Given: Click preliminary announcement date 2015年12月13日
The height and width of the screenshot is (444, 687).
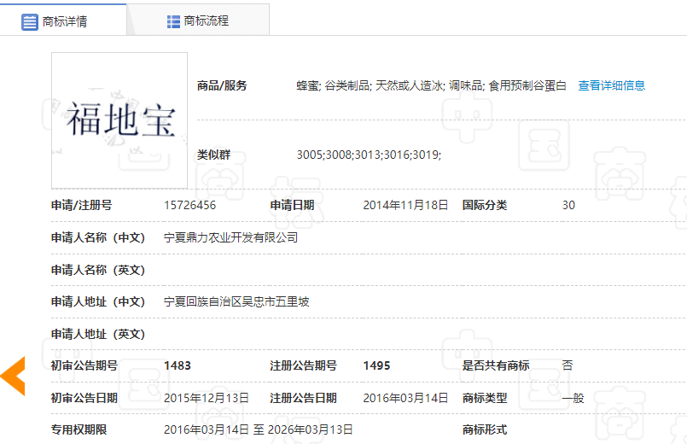Looking at the screenshot, I should pyautogui.click(x=207, y=398).
